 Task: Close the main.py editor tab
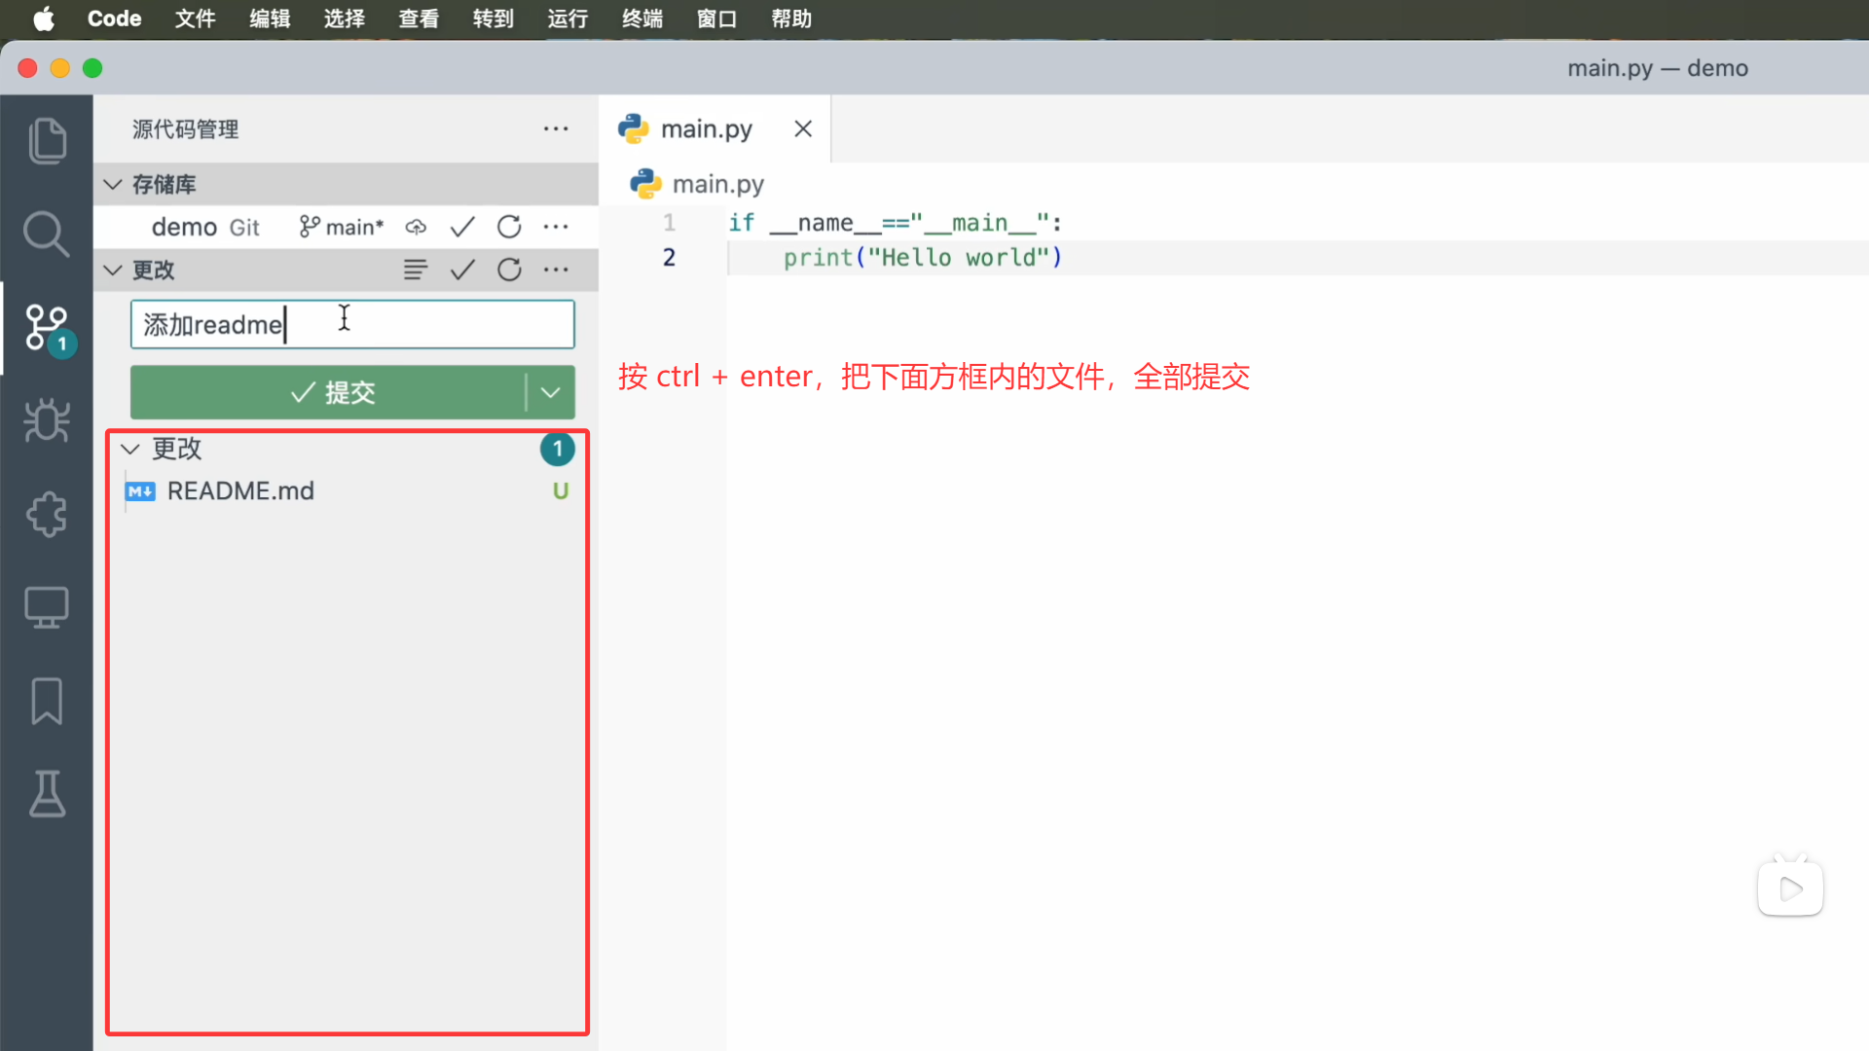(x=803, y=128)
